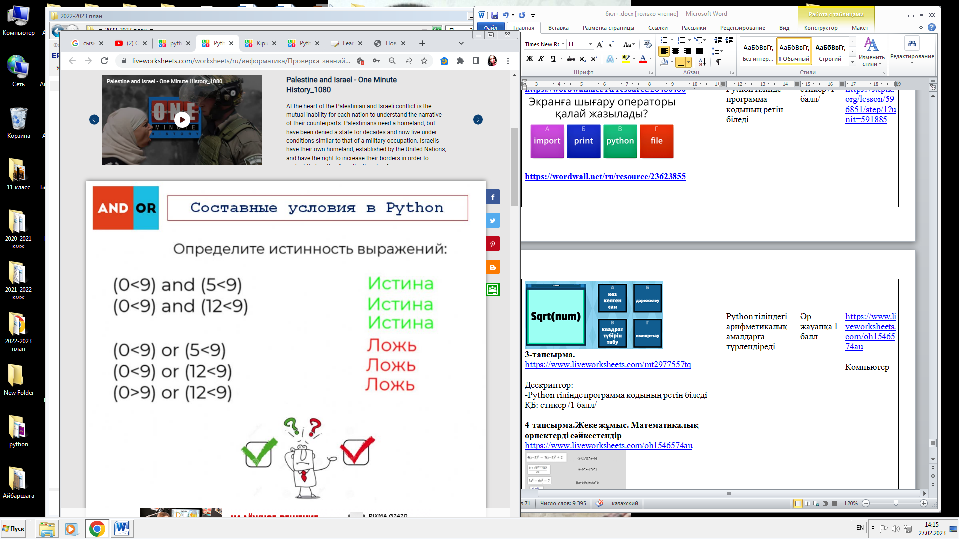Share worksheet on Facebook

[493, 197]
